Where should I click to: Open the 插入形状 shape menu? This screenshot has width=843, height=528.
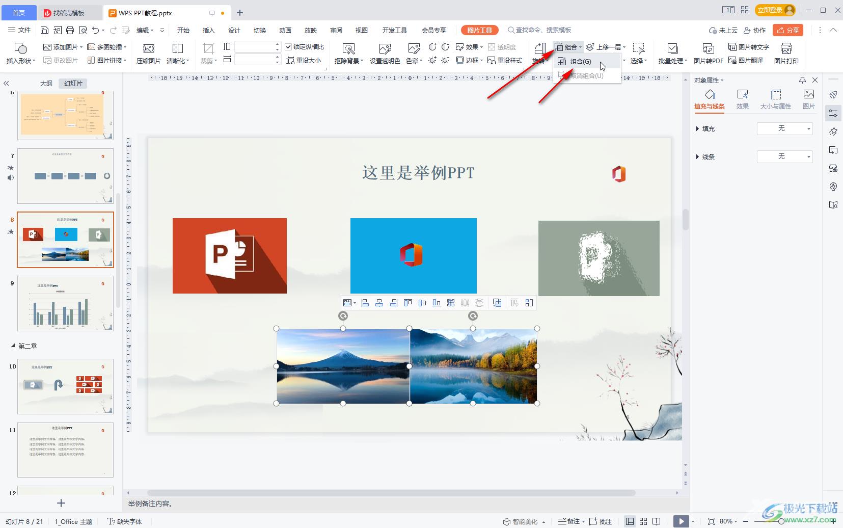pyautogui.click(x=20, y=53)
